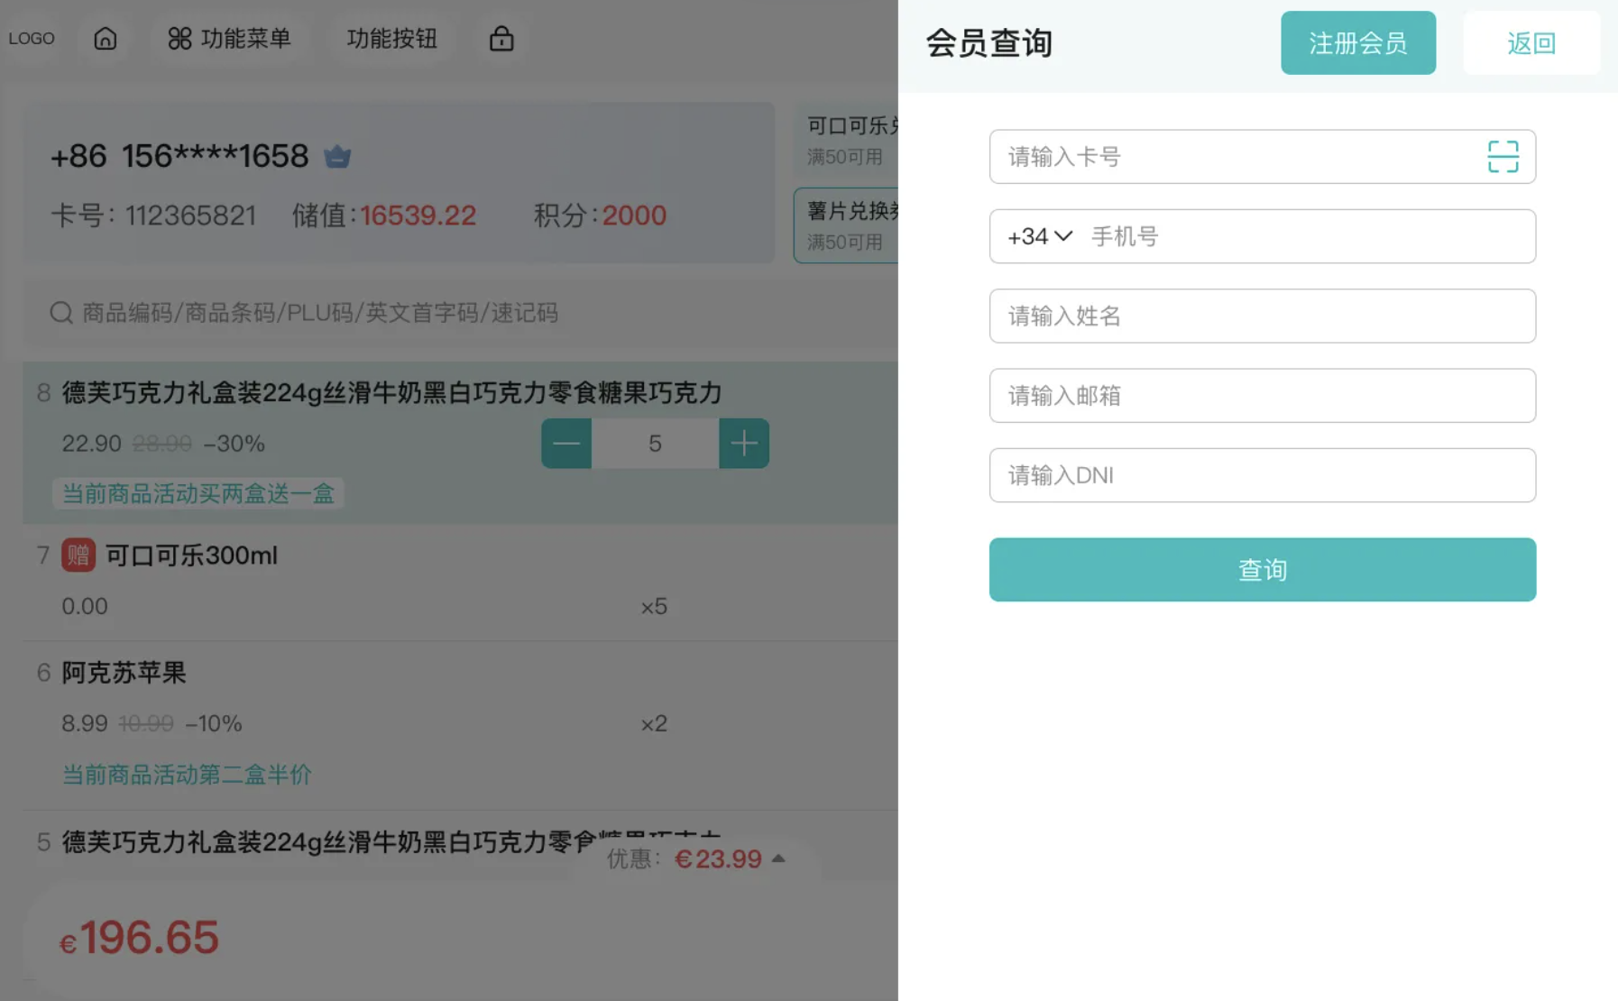Viewport: 1618px width, 1001px height.
Task: Click the name input field 请输入姓名
Action: (x=1262, y=316)
